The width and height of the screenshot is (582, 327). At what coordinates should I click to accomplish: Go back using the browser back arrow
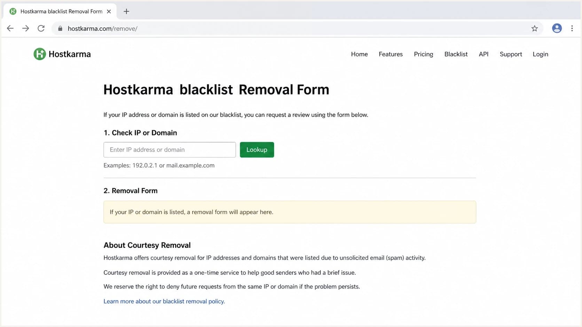coord(10,28)
